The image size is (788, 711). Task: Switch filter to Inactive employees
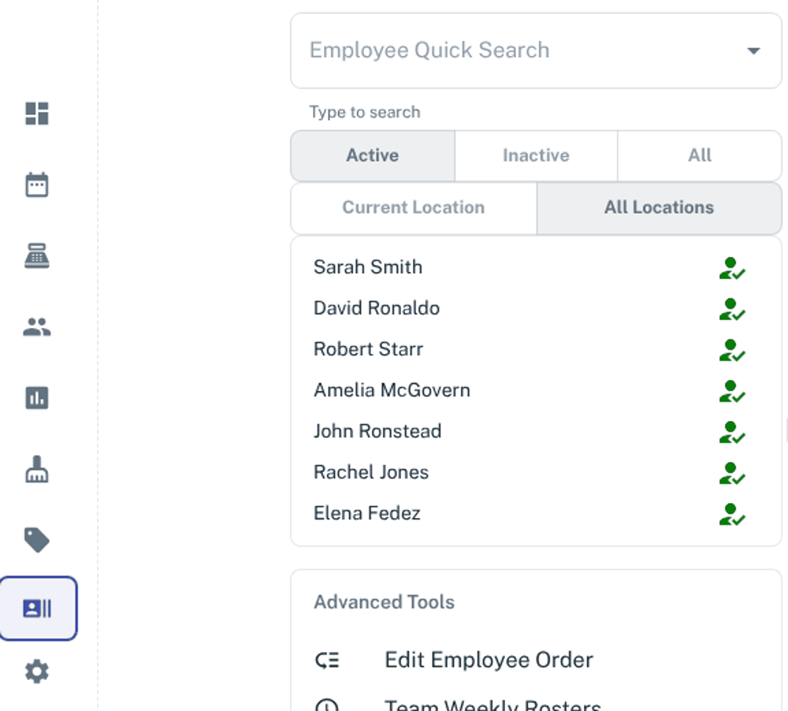pyautogui.click(x=536, y=155)
